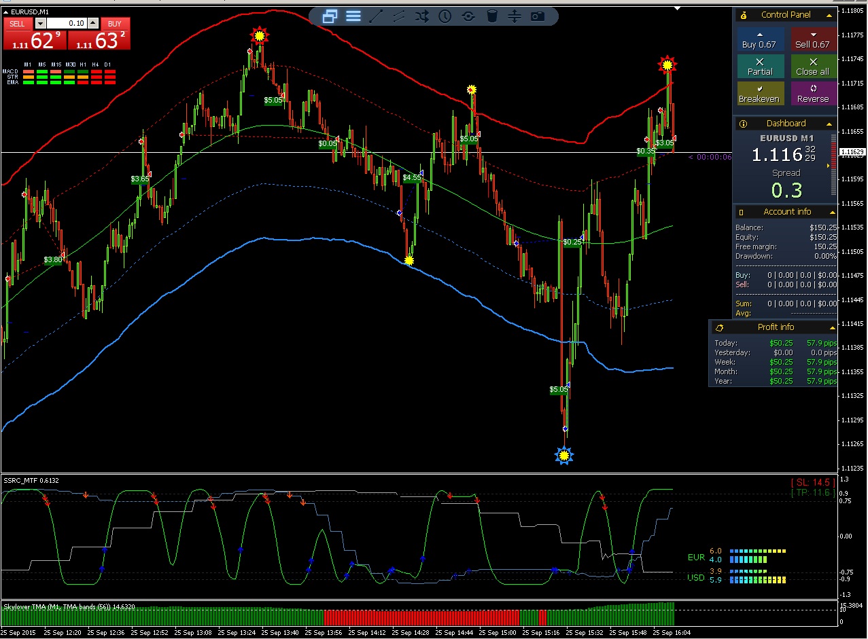Increase lot size with up arrow

pyautogui.click(x=94, y=24)
